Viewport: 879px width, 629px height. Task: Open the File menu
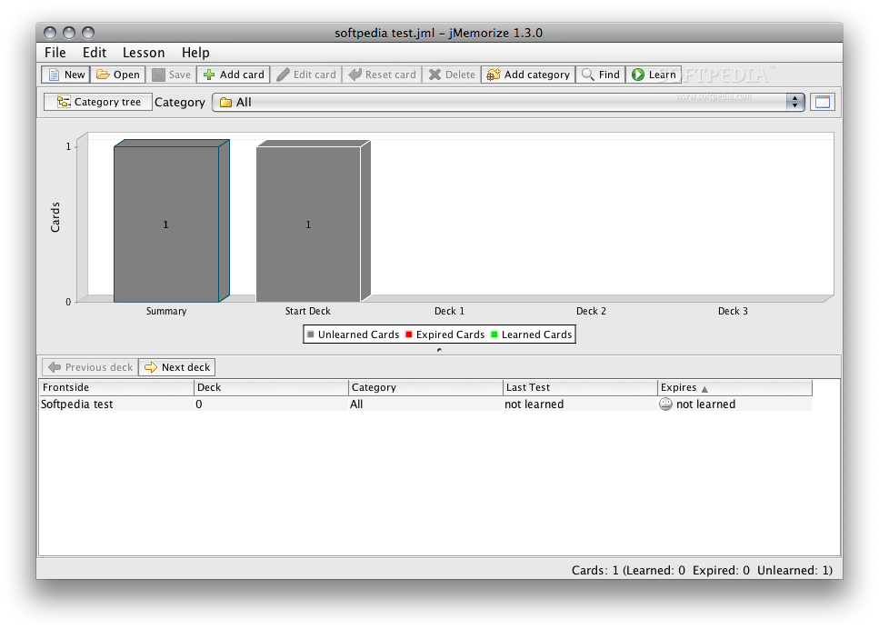(55, 53)
